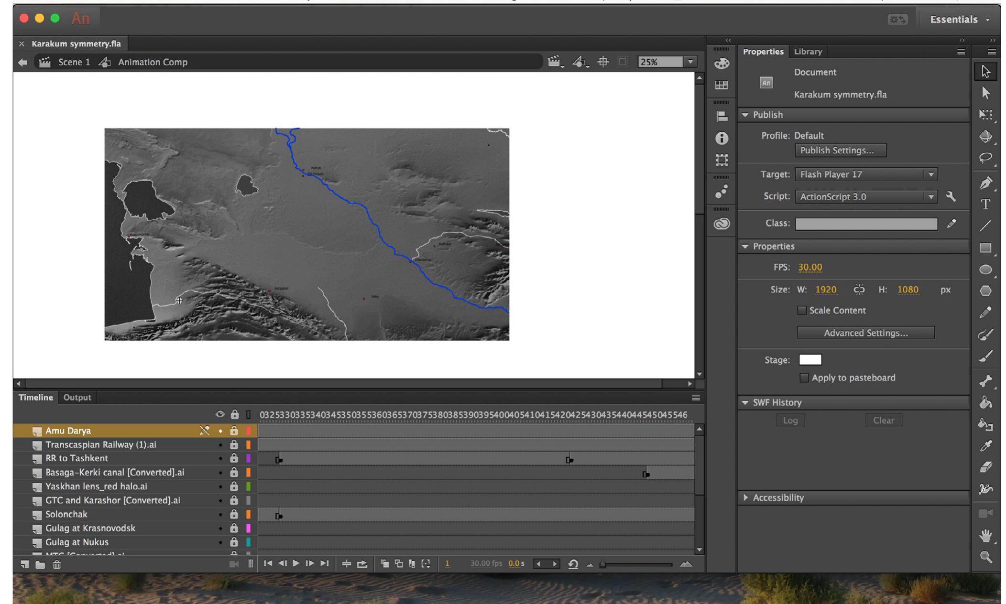The image size is (1006, 604).
Task: Enable the Scale Content checkbox
Action: (x=802, y=311)
